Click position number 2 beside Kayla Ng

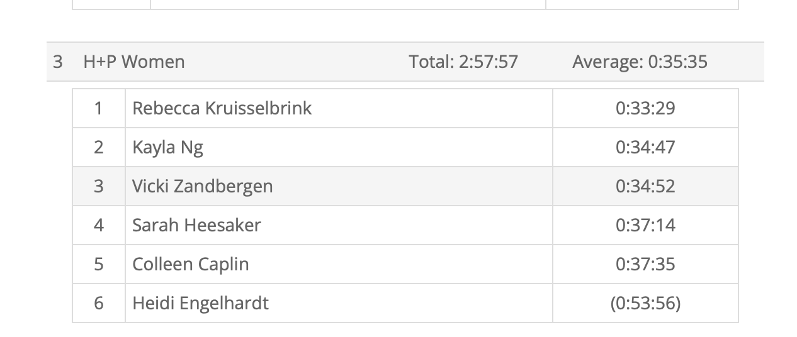[99, 147]
